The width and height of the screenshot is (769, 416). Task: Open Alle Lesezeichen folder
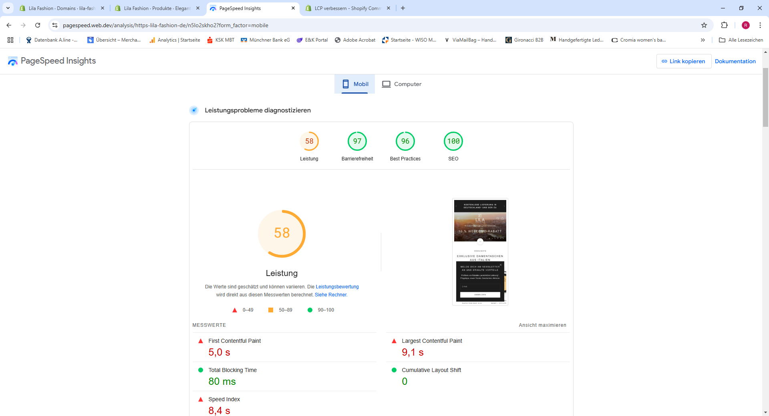click(x=741, y=40)
